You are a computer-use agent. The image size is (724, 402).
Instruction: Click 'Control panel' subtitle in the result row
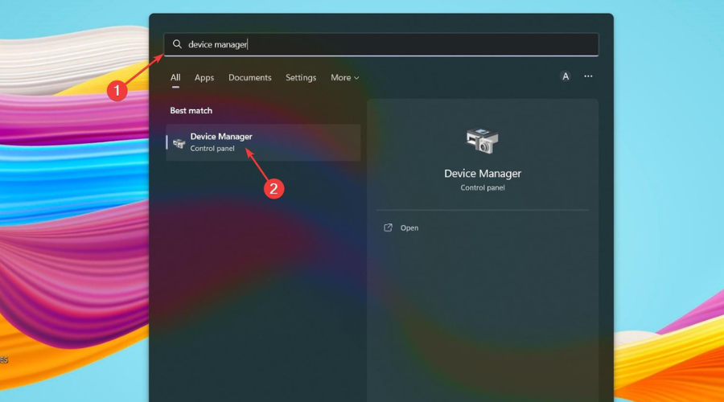(212, 149)
